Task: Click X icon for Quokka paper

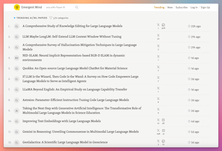Action: [158, 67]
